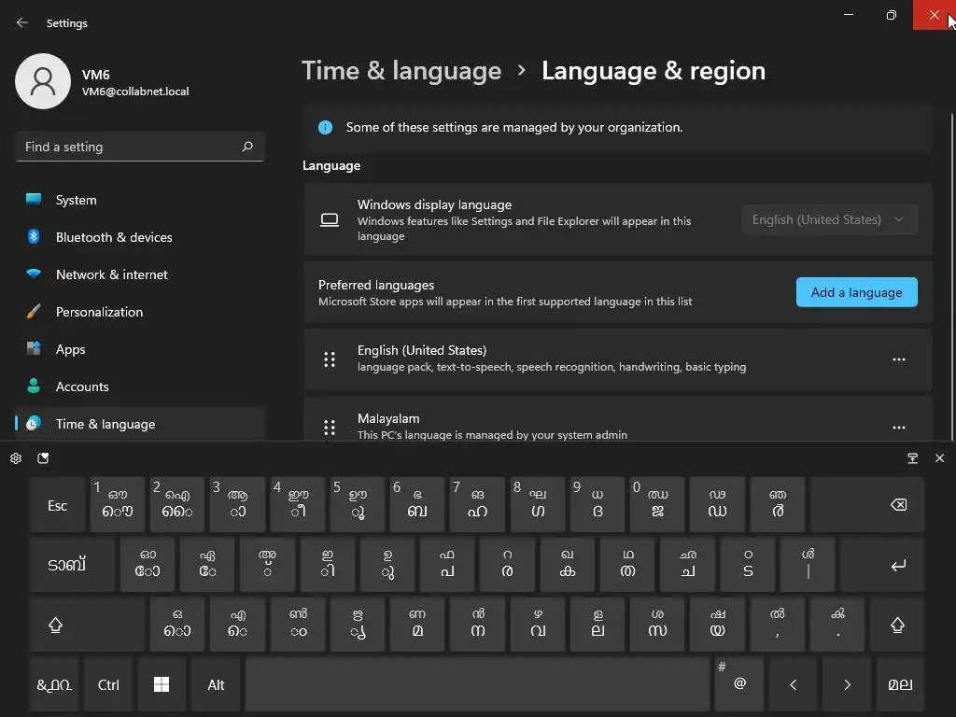This screenshot has height=717, width=956.
Task: Tap the Backspace key
Action: click(867, 505)
